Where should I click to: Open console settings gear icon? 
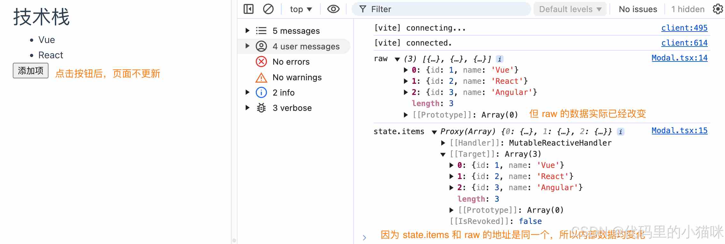[x=718, y=9]
